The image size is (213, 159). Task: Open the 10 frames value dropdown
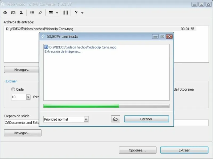(28, 97)
